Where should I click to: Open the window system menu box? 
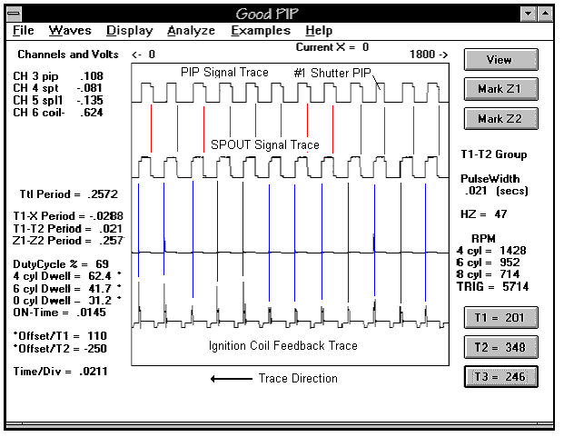pyautogui.click(x=14, y=14)
